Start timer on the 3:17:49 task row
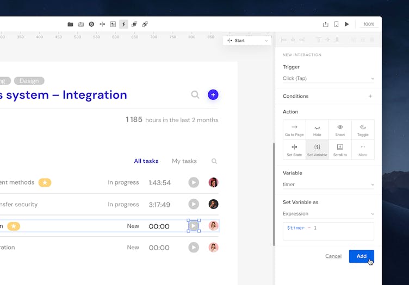The height and width of the screenshot is (285, 409). tap(194, 204)
